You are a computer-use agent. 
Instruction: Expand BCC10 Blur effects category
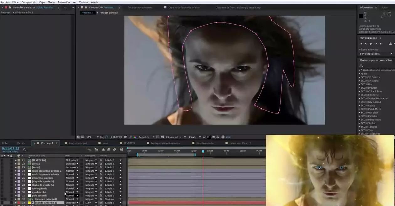coord(360,84)
